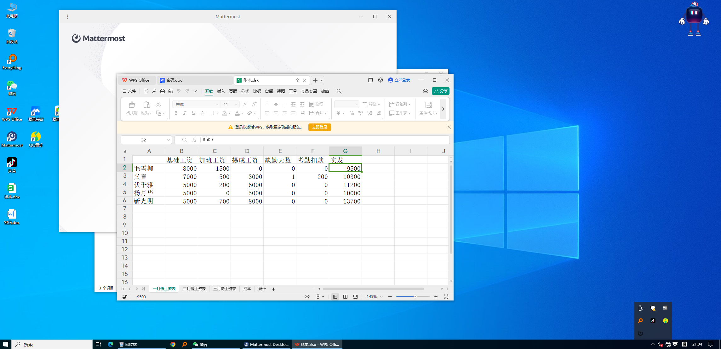Click the orange 立即登录 banner button

pyautogui.click(x=319, y=127)
